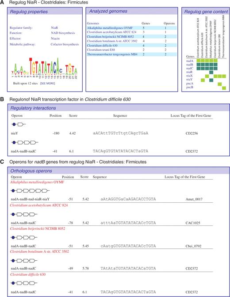Open niaY gene in Regulog gene content

coord(189,80)
